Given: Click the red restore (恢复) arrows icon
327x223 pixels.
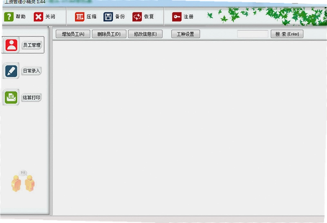Looking at the screenshot, I should [x=137, y=17].
